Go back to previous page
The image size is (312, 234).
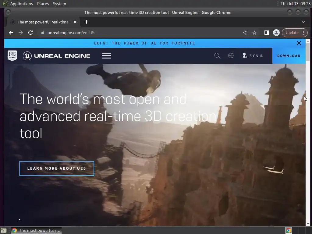click(11, 33)
